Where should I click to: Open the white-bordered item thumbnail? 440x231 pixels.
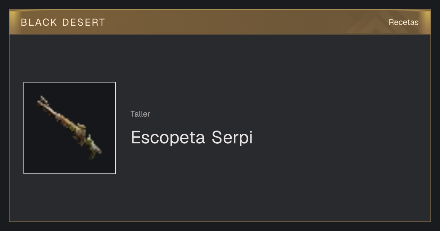(x=70, y=128)
